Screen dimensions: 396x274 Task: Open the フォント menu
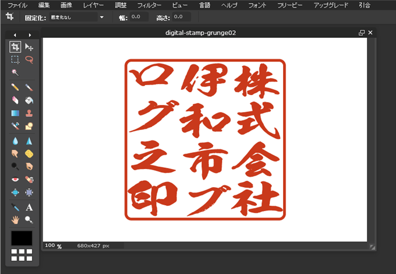click(x=257, y=5)
